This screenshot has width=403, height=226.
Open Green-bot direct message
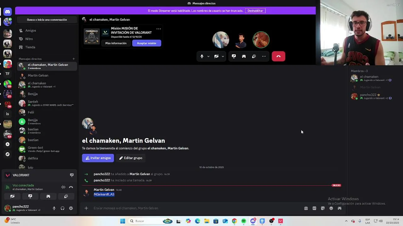(x=47, y=149)
